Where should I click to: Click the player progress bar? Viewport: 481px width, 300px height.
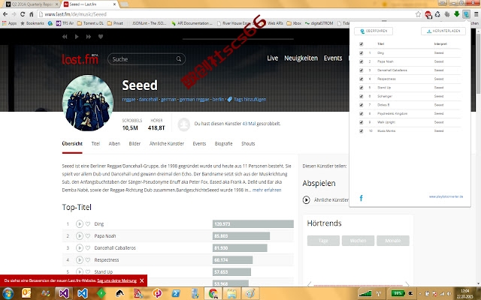[x=238, y=39]
